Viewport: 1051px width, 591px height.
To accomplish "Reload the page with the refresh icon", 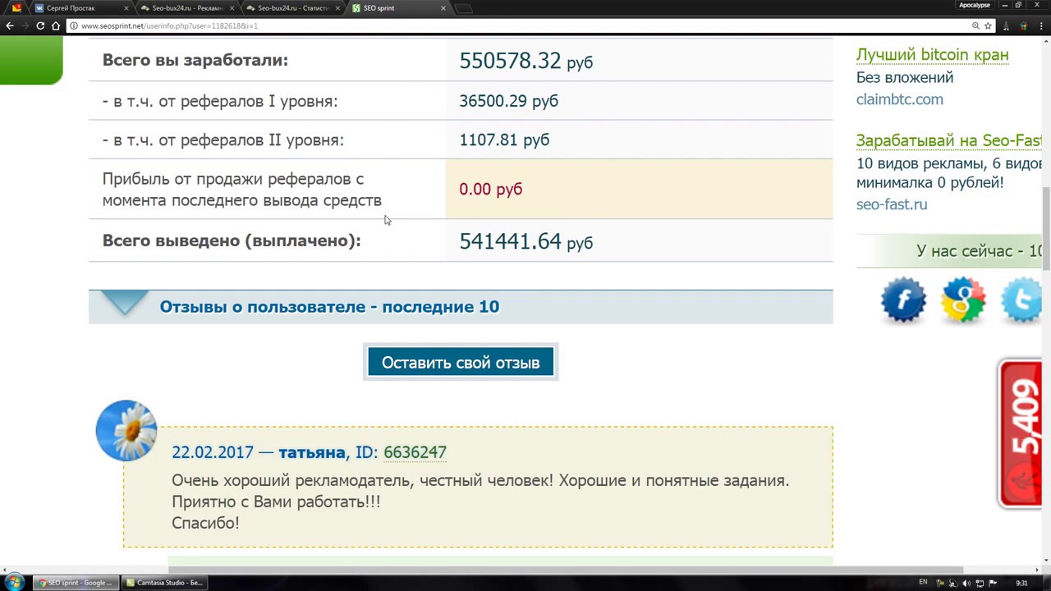I will pos(40,25).
